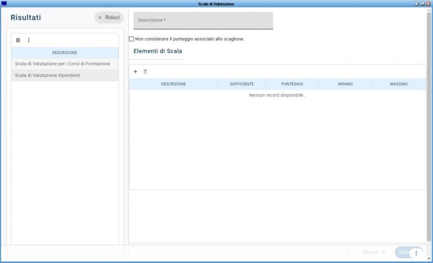Click into the Descrizione input field
Screen dimensions: 433x263
[203, 21]
